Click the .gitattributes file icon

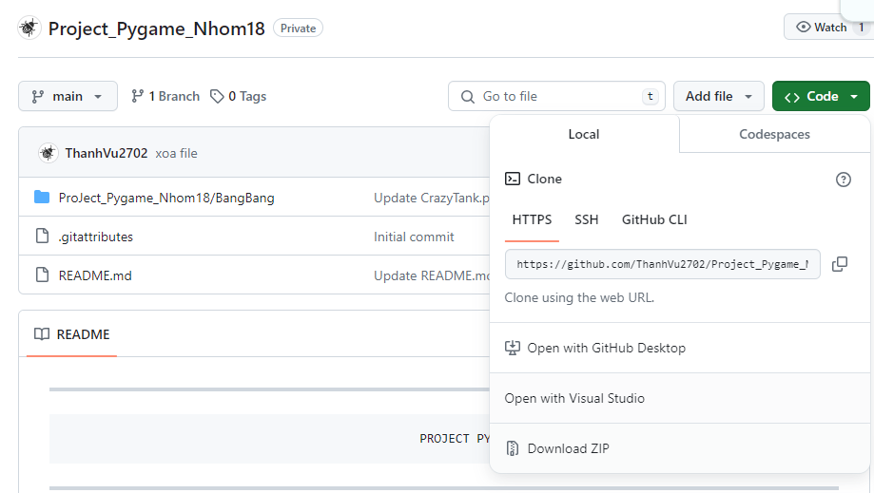[43, 236]
